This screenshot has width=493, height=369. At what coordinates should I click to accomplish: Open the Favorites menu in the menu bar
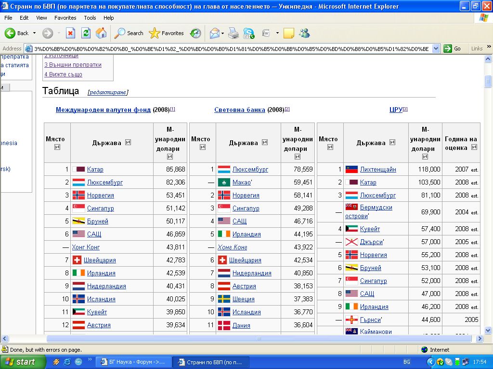(x=65, y=18)
